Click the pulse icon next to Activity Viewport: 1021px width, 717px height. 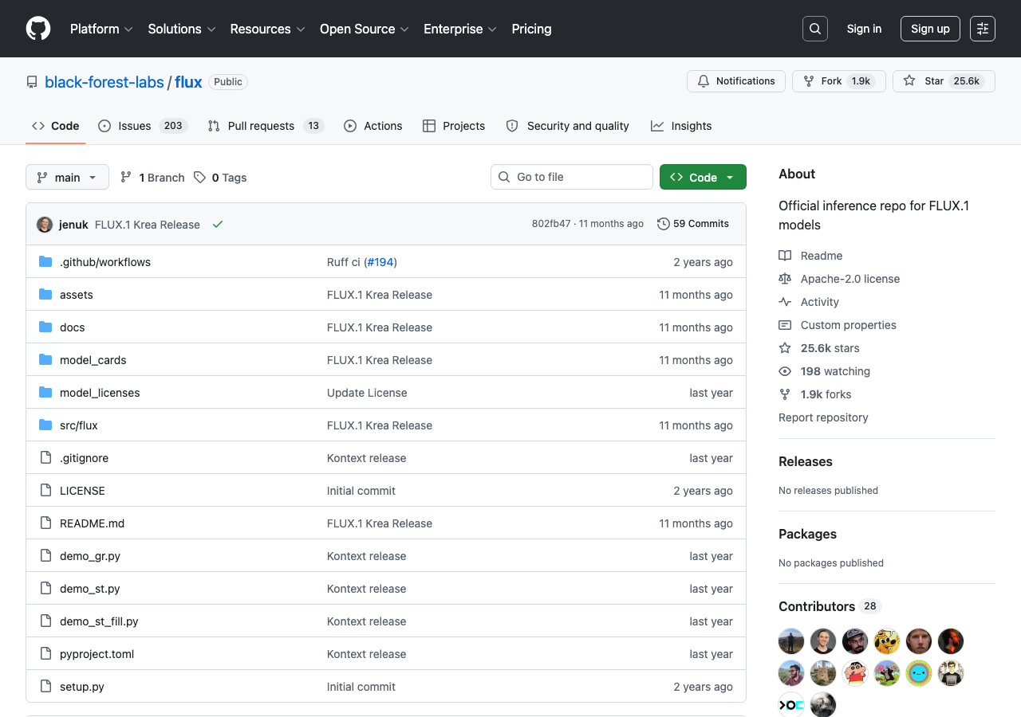point(785,302)
